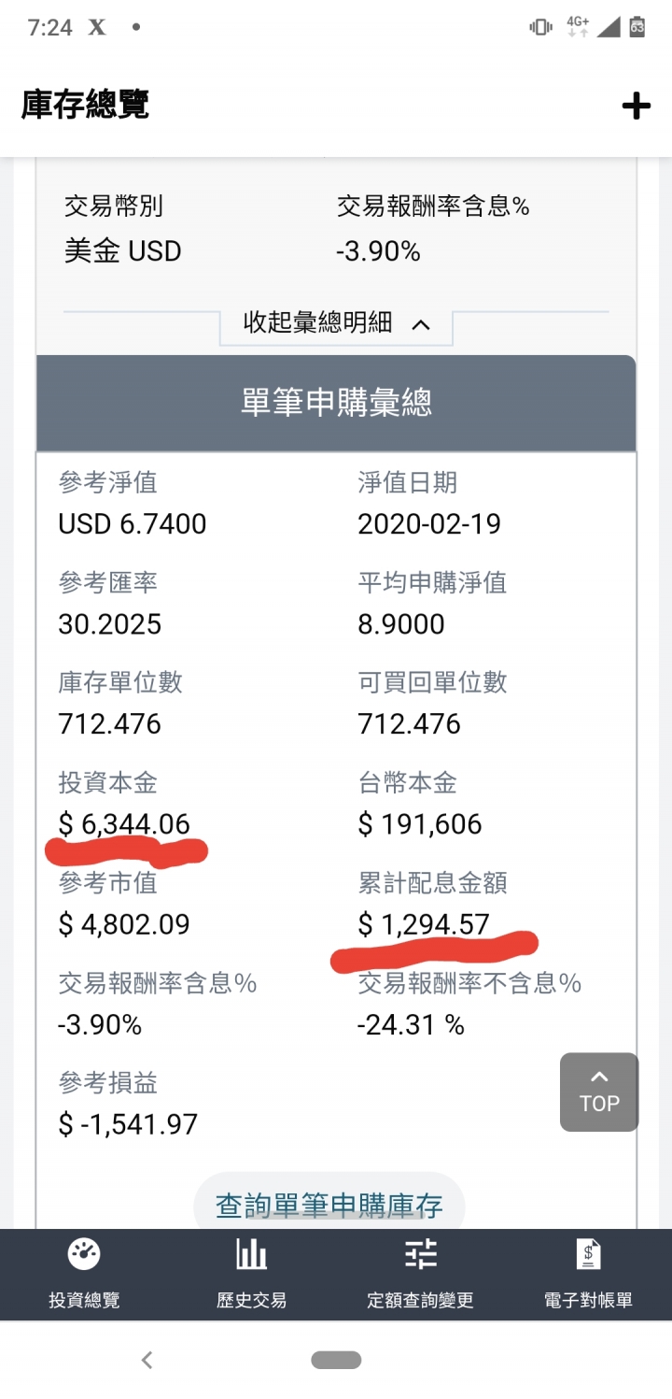Tap the Android home pill

(336, 1360)
